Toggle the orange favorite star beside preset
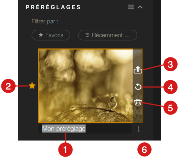 click(32, 86)
